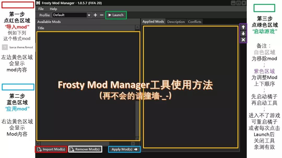The width and height of the screenshot is (282, 158).
Task: Open the File menu
Action: tap(41, 9)
